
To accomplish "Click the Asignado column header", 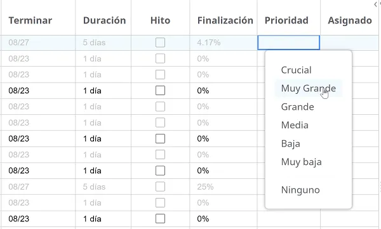I will click(x=350, y=20).
